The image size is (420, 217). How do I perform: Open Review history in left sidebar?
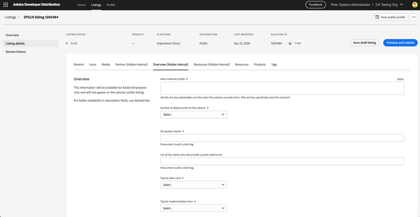31,51
